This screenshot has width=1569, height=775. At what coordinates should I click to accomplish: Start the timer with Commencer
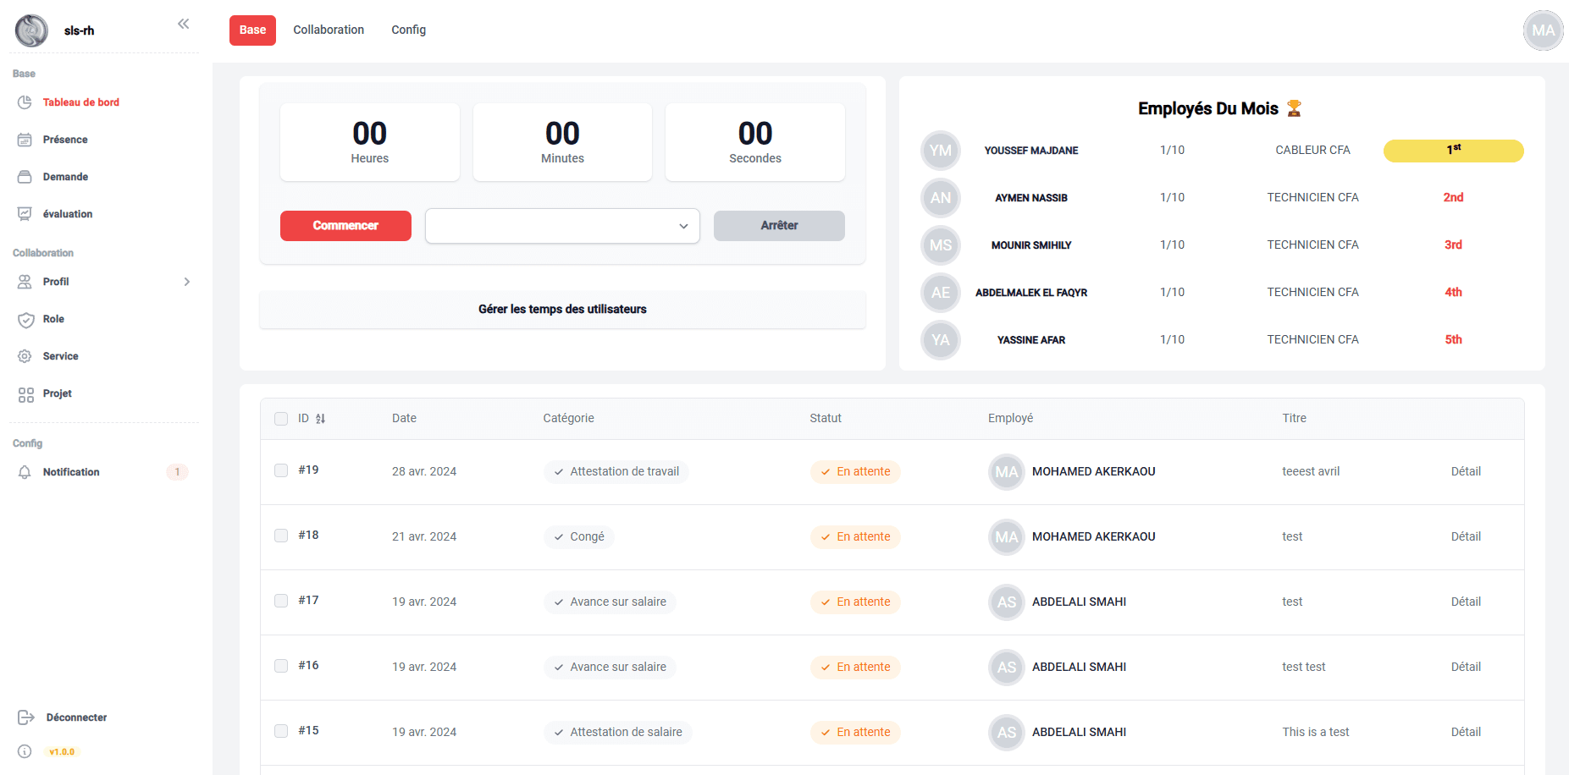(x=345, y=226)
